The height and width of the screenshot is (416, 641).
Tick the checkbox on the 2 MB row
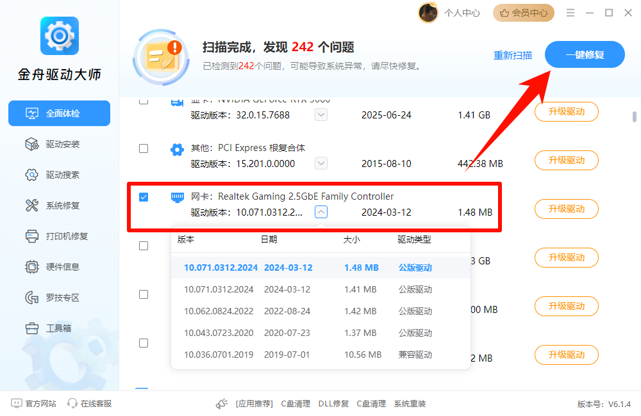(144, 343)
